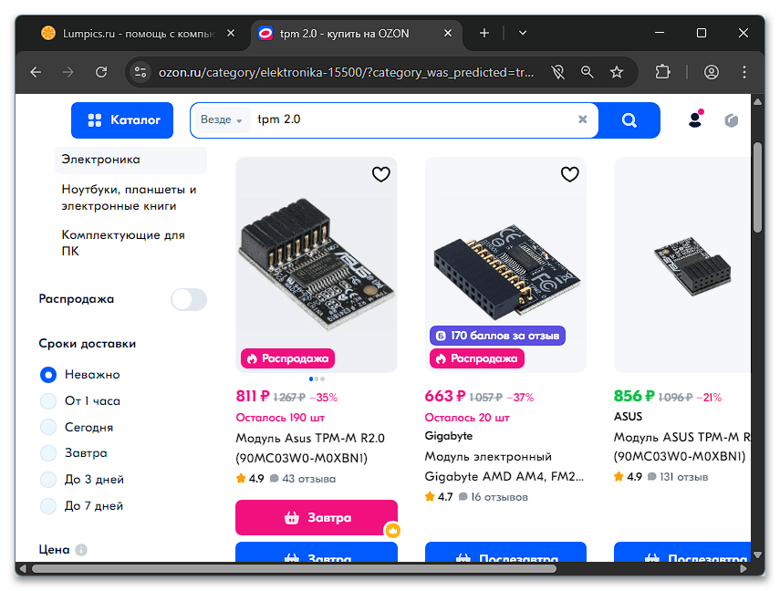Click the ASUS brand label

click(x=628, y=417)
